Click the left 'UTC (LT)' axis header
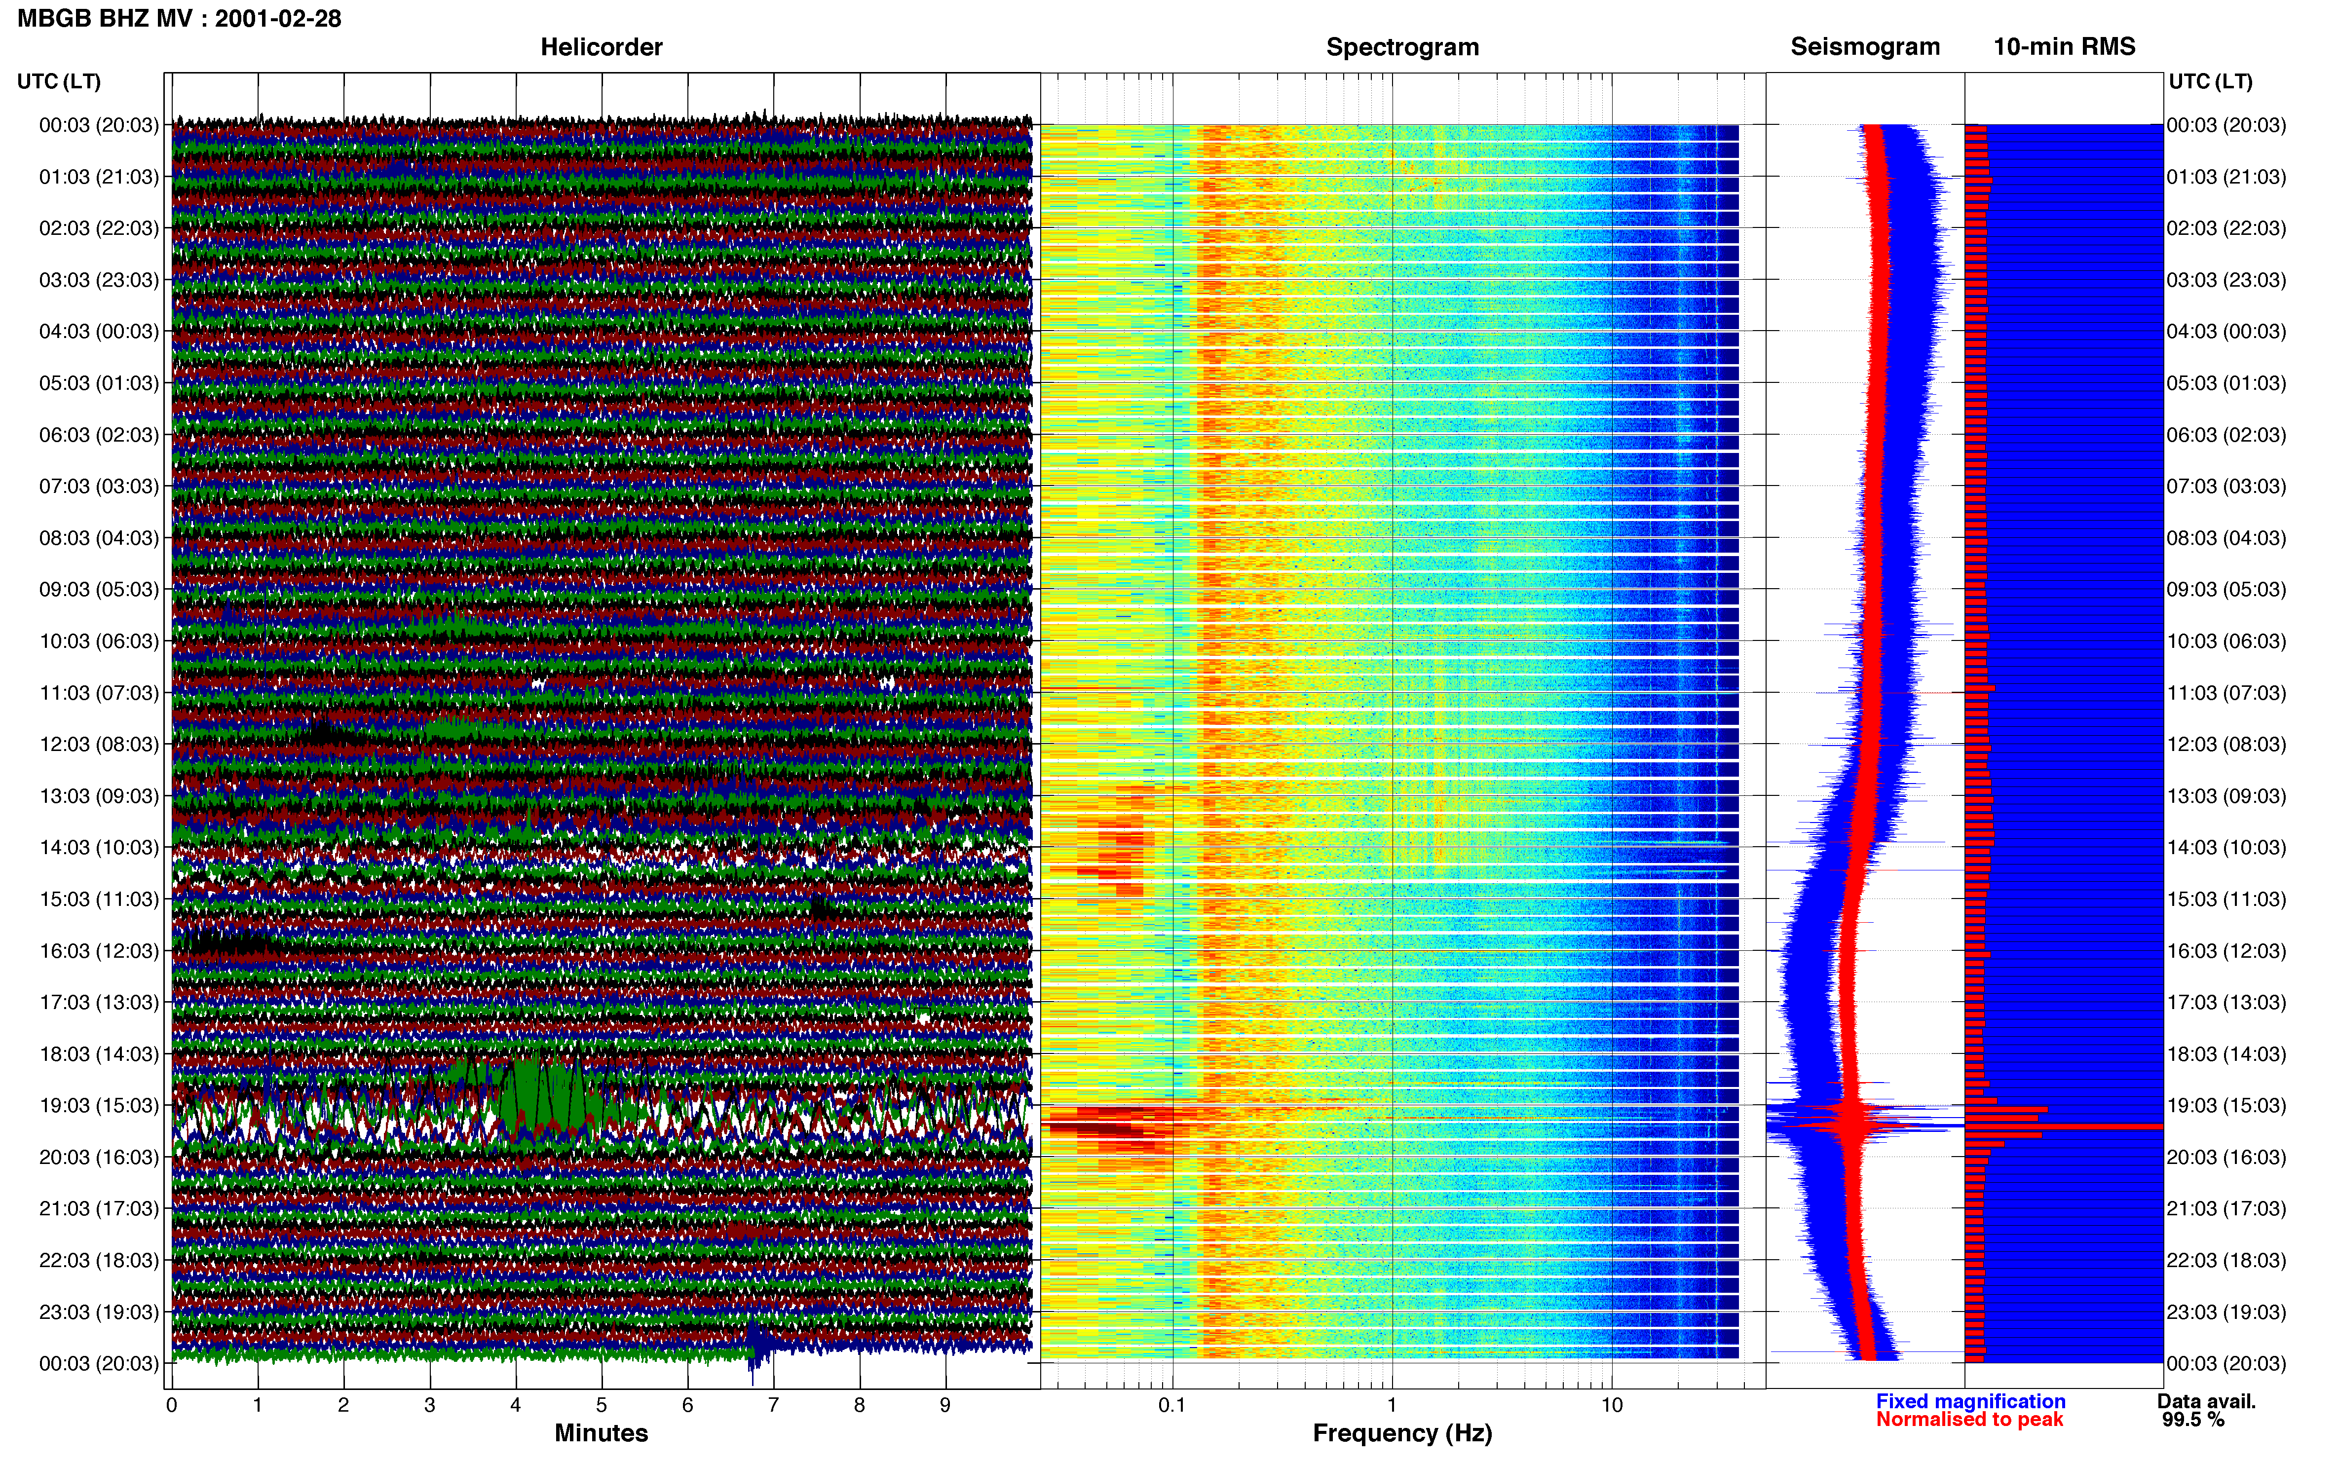Screen dimensions: 2339x1462 59,81
